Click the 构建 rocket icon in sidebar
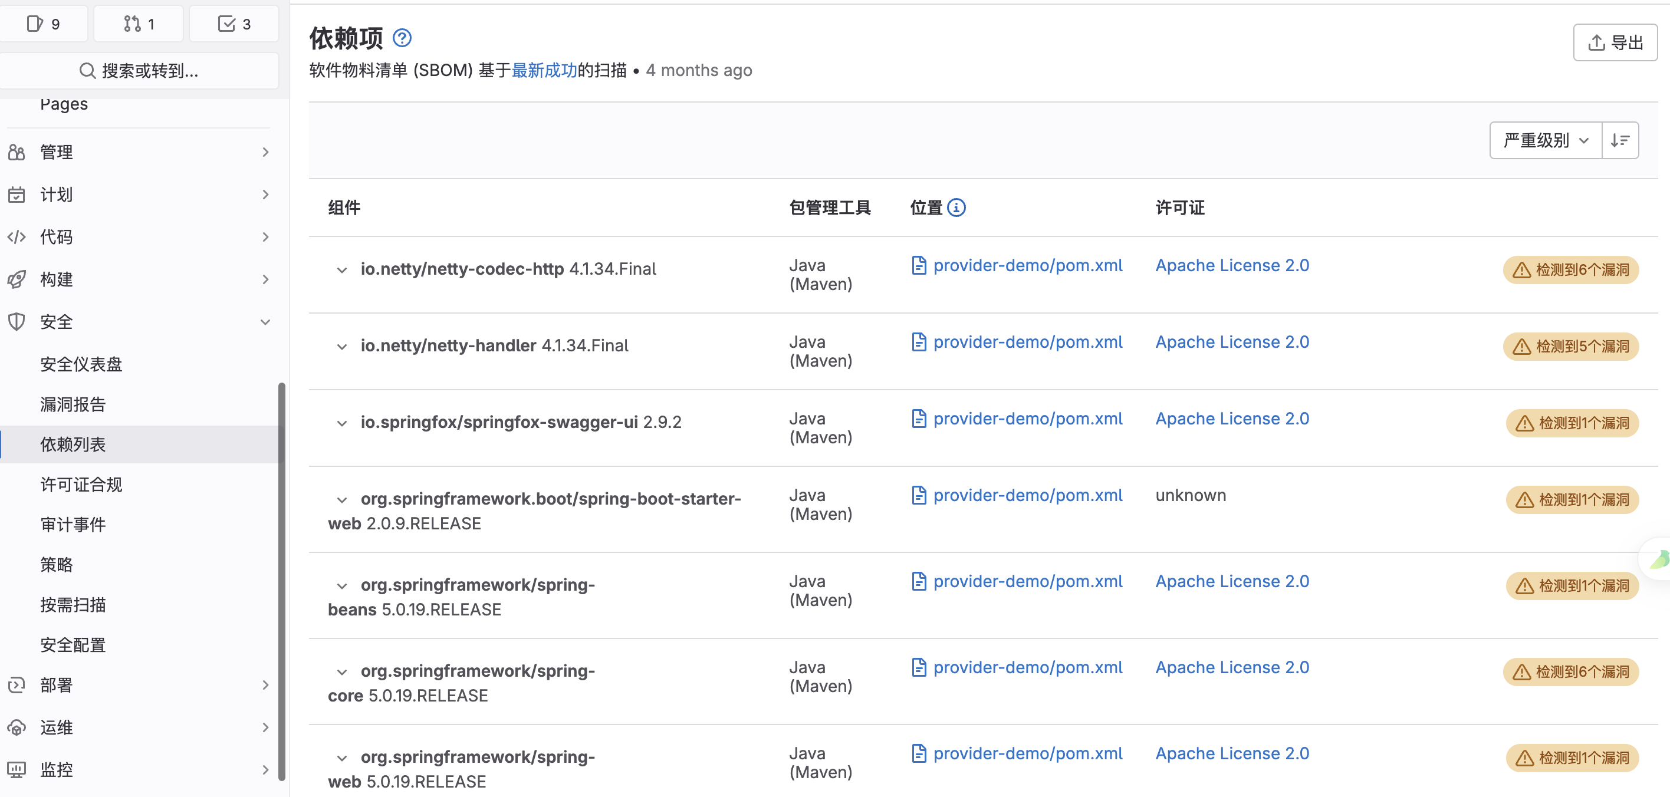This screenshot has width=1670, height=797. tap(16, 279)
